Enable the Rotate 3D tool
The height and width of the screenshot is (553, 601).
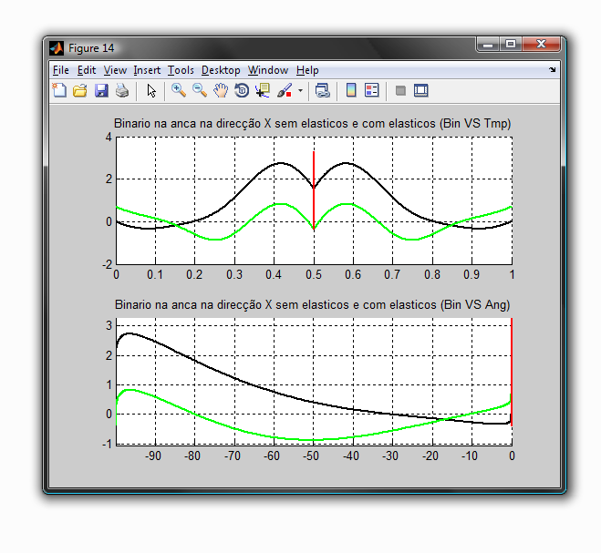tap(242, 90)
